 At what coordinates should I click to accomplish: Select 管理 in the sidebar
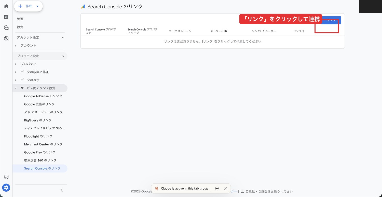pyautogui.click(x=20, y=19)
